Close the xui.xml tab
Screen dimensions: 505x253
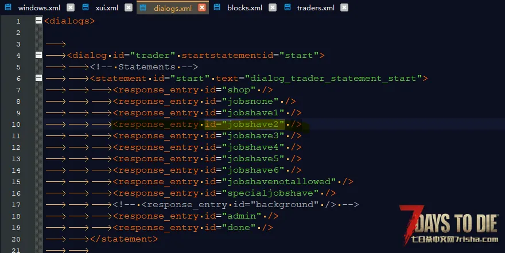coord(129,8)
